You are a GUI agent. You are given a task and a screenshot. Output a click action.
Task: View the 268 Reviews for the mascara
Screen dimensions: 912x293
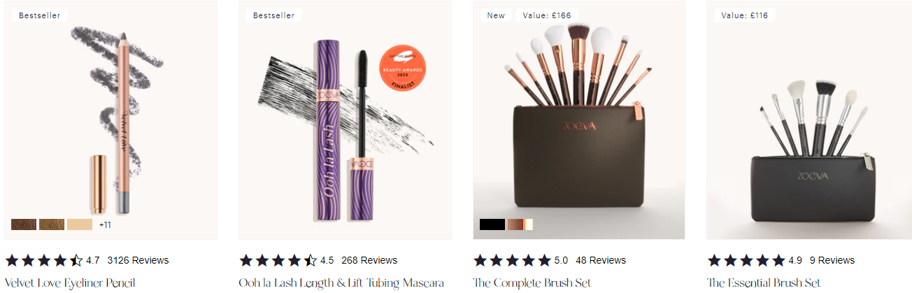[x=369, y=260]
